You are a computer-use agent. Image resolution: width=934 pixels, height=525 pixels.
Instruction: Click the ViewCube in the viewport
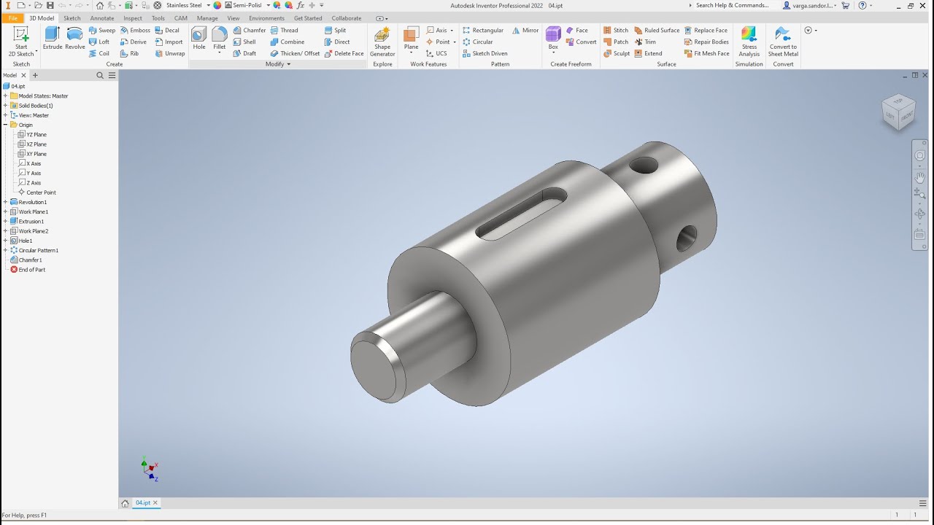tap(898, 111)
